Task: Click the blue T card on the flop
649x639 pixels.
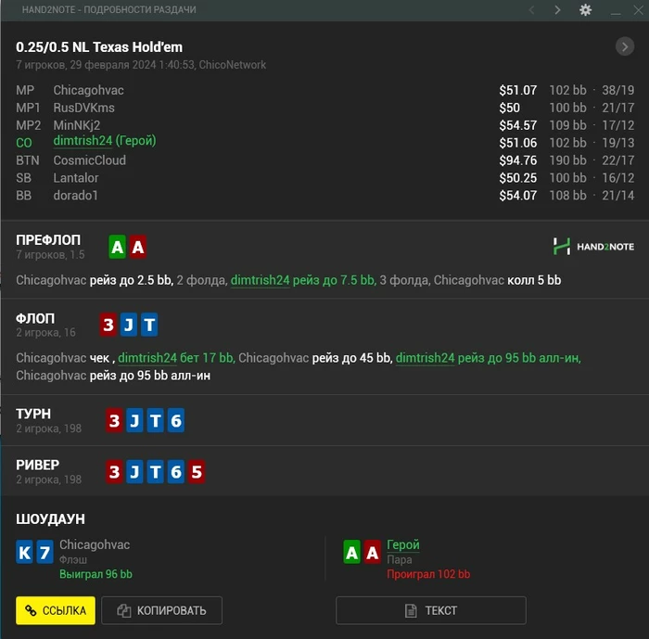Action: (x=149, y=325)
